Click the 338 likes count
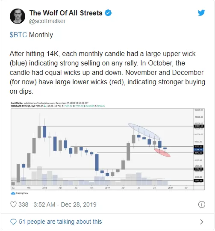 point(23,204)
